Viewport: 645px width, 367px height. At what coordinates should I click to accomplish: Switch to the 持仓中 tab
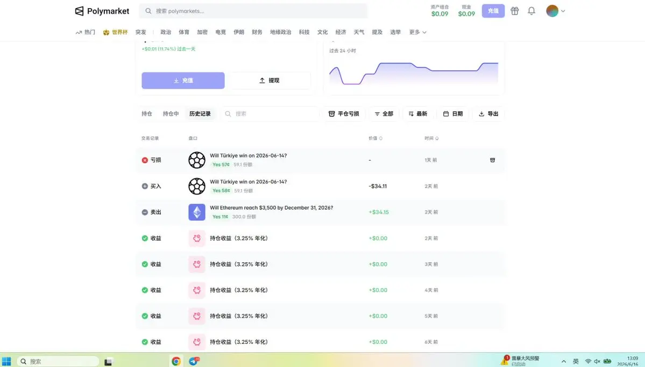pyautogui.click(x=171, y=114)
